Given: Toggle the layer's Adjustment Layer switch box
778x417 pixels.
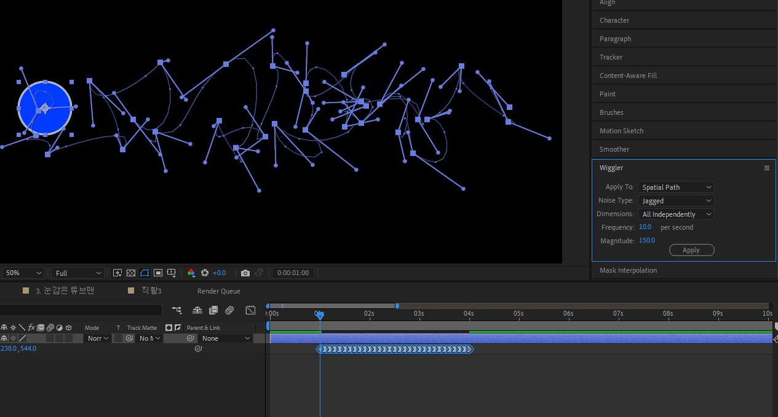Looking at the screenshot, I should (60, 338).
